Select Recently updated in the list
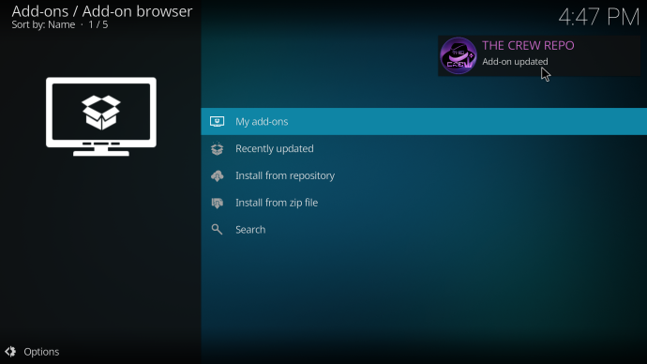The image size is (647, 364). [x=424, y=148]
